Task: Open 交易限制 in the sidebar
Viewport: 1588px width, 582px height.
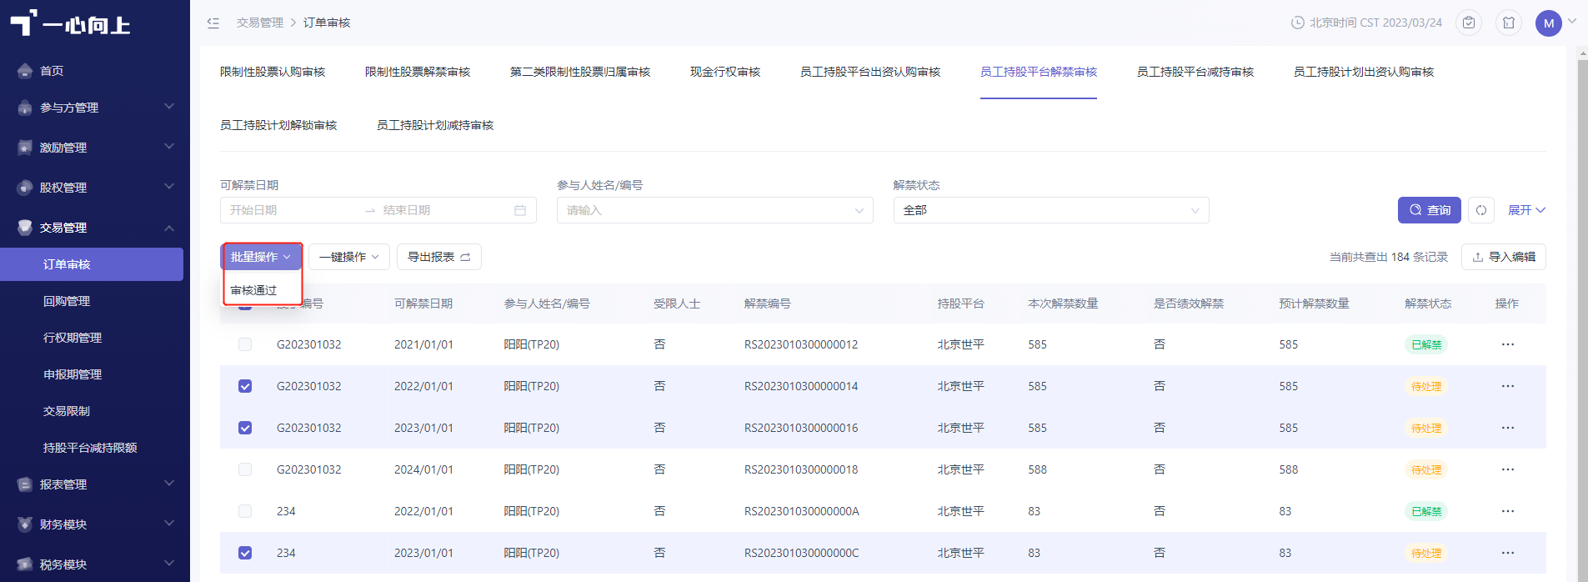Action: tap(67, 411)
